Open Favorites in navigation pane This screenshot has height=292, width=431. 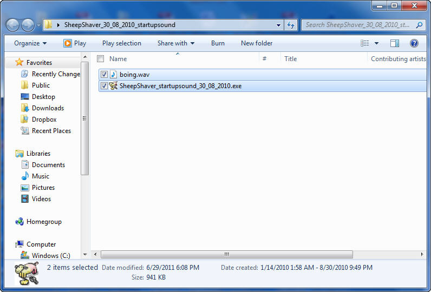40,63
